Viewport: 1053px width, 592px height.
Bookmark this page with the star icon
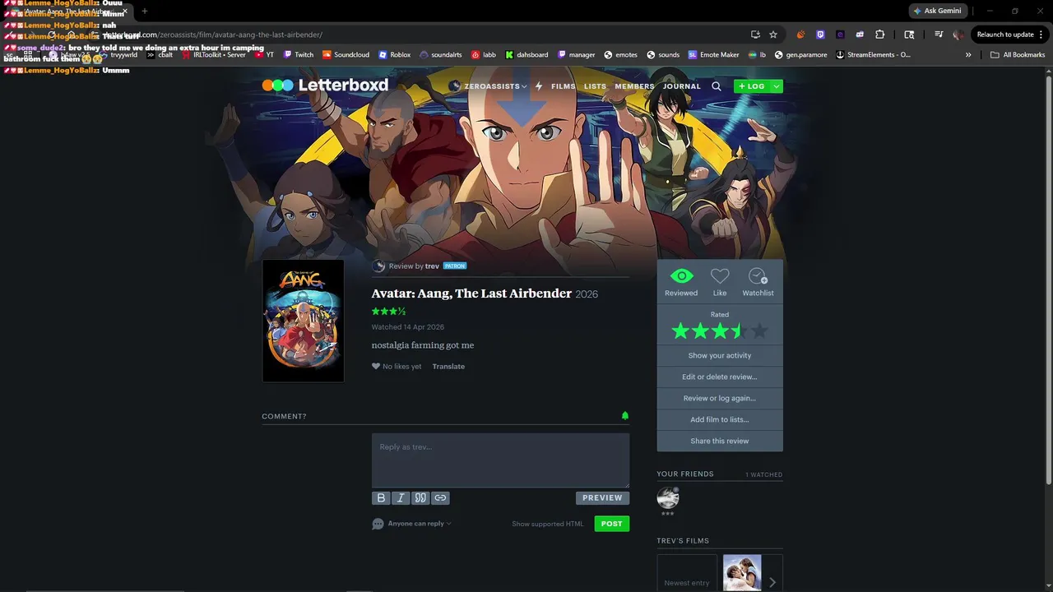tap(773, 35)
